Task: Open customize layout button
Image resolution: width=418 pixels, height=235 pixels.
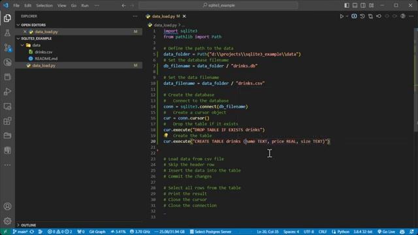Action: coord(372,5)
